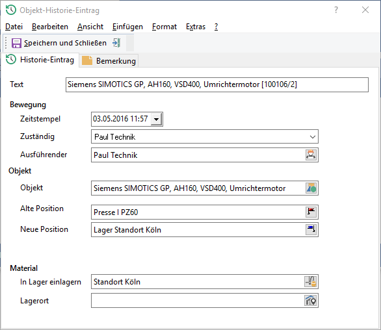381x330 pixels.
Task: Open the Format menu
Action: click(x=164, y=27)
